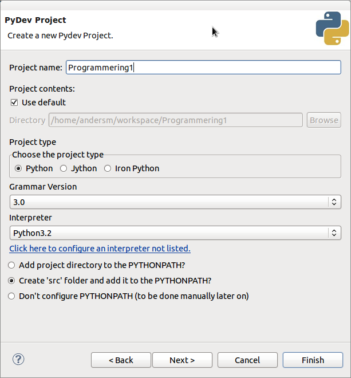Select the Python project type

[x=18, y=168]
